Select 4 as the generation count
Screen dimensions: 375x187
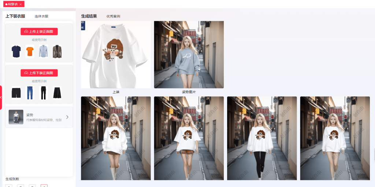point(44,186)
